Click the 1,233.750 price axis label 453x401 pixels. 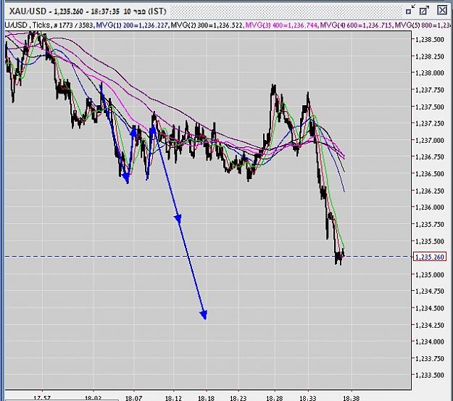430,358
